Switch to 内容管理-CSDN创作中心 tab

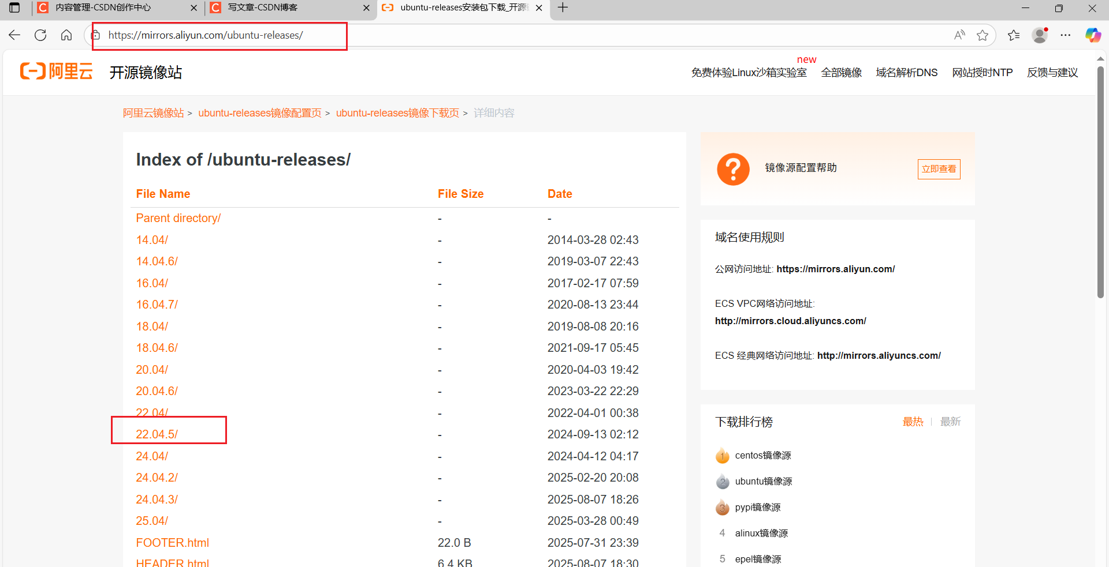point(117,8)
